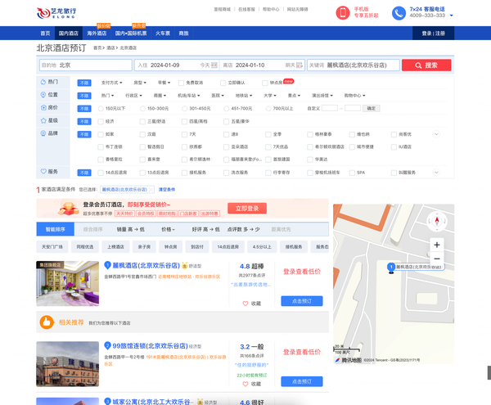This screenshot has height=405, width=491.
Task: Open 国内•国际机票 navigation tab
Action: pos(131,34)
